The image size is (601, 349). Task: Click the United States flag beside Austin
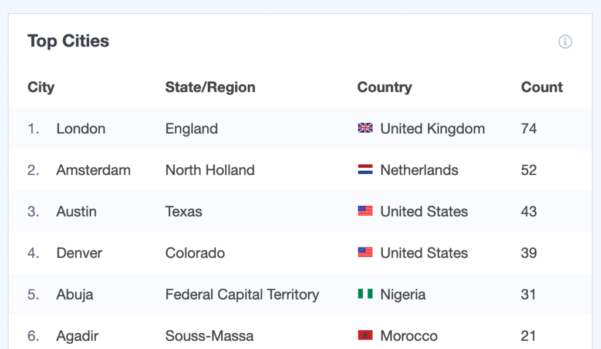coord(364,211)
